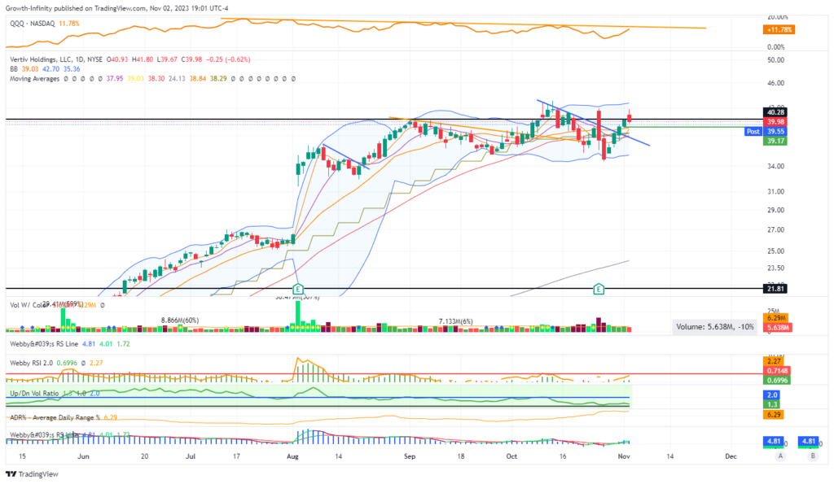Click the Aug label on time axis

click(x=293, y=457)
